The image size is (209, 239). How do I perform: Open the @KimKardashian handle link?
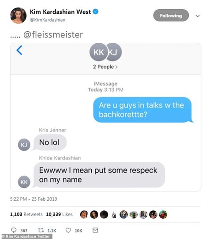pyautogui.click(x=48, y=20)
